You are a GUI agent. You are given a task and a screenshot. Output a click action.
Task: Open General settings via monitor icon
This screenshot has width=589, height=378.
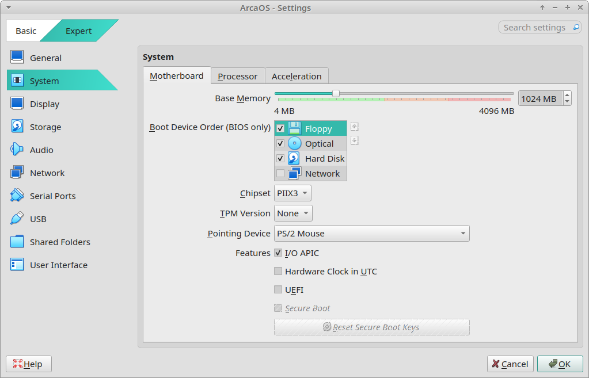pos(17,58)
